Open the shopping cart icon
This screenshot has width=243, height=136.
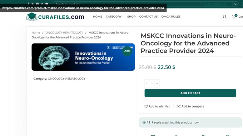[x=234, y=17]
